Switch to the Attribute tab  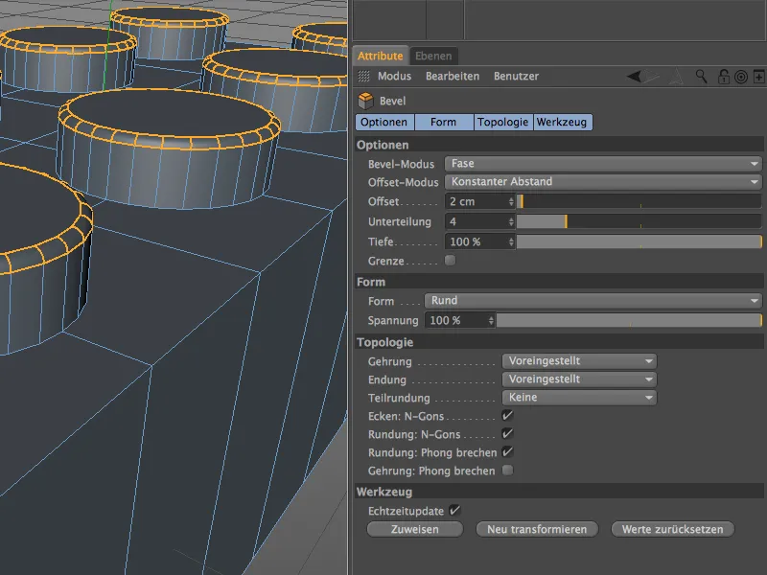380,56
